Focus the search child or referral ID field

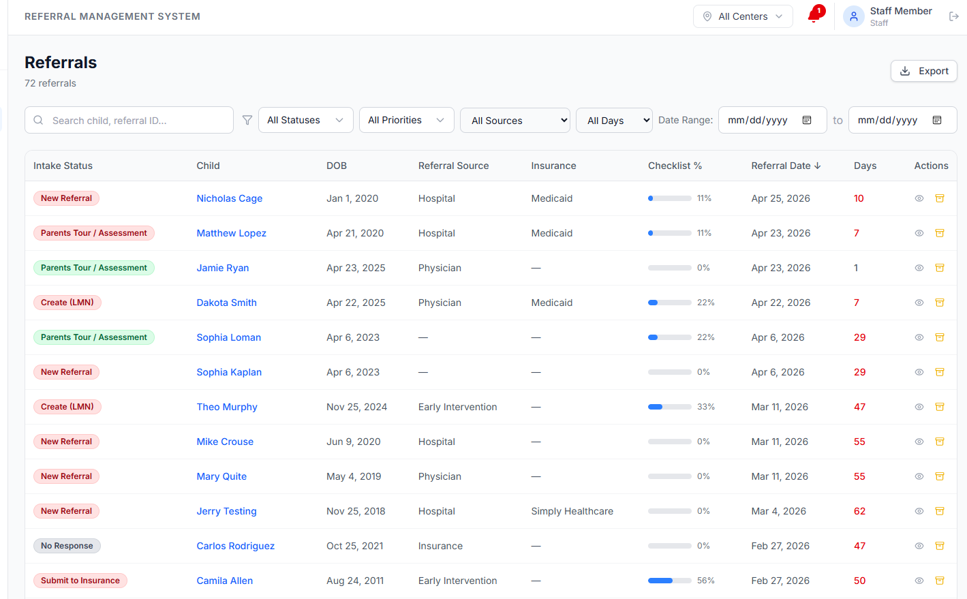point(129,120)
